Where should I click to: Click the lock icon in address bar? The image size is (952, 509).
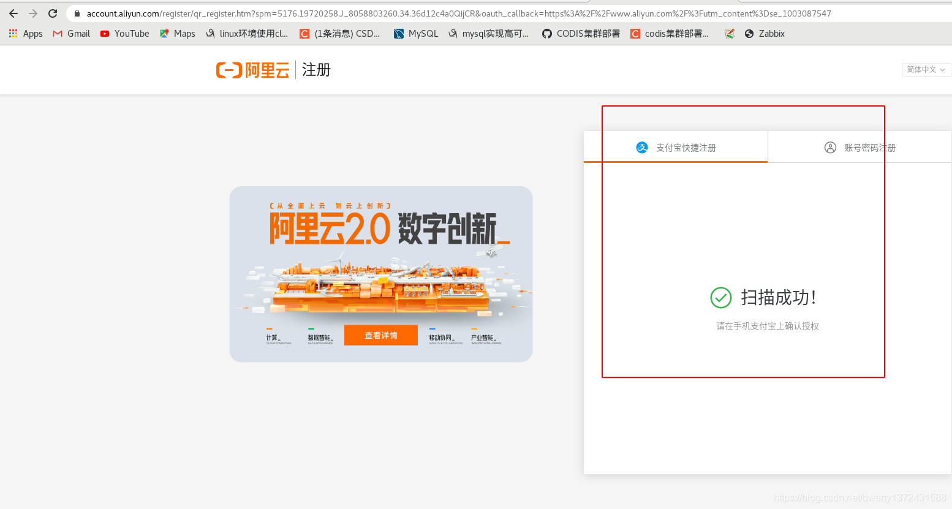pos(77,13)
